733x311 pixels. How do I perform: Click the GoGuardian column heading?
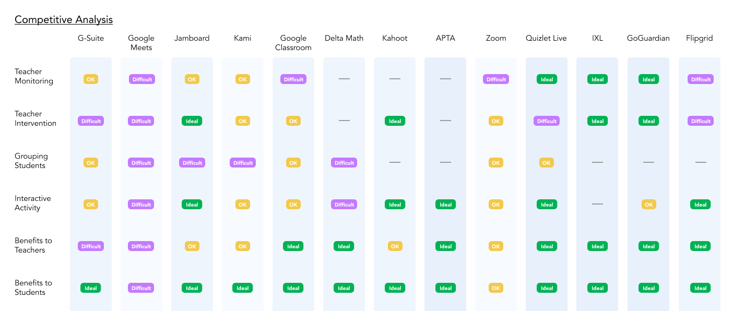tap(648, 38)
